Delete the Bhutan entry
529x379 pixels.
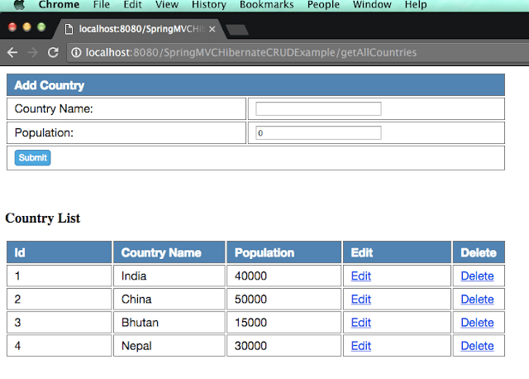point(477,323)
